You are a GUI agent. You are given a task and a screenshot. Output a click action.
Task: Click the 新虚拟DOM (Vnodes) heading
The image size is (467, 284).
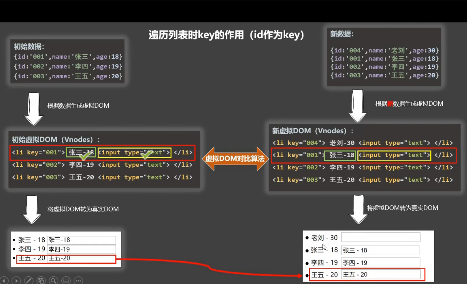313,131
